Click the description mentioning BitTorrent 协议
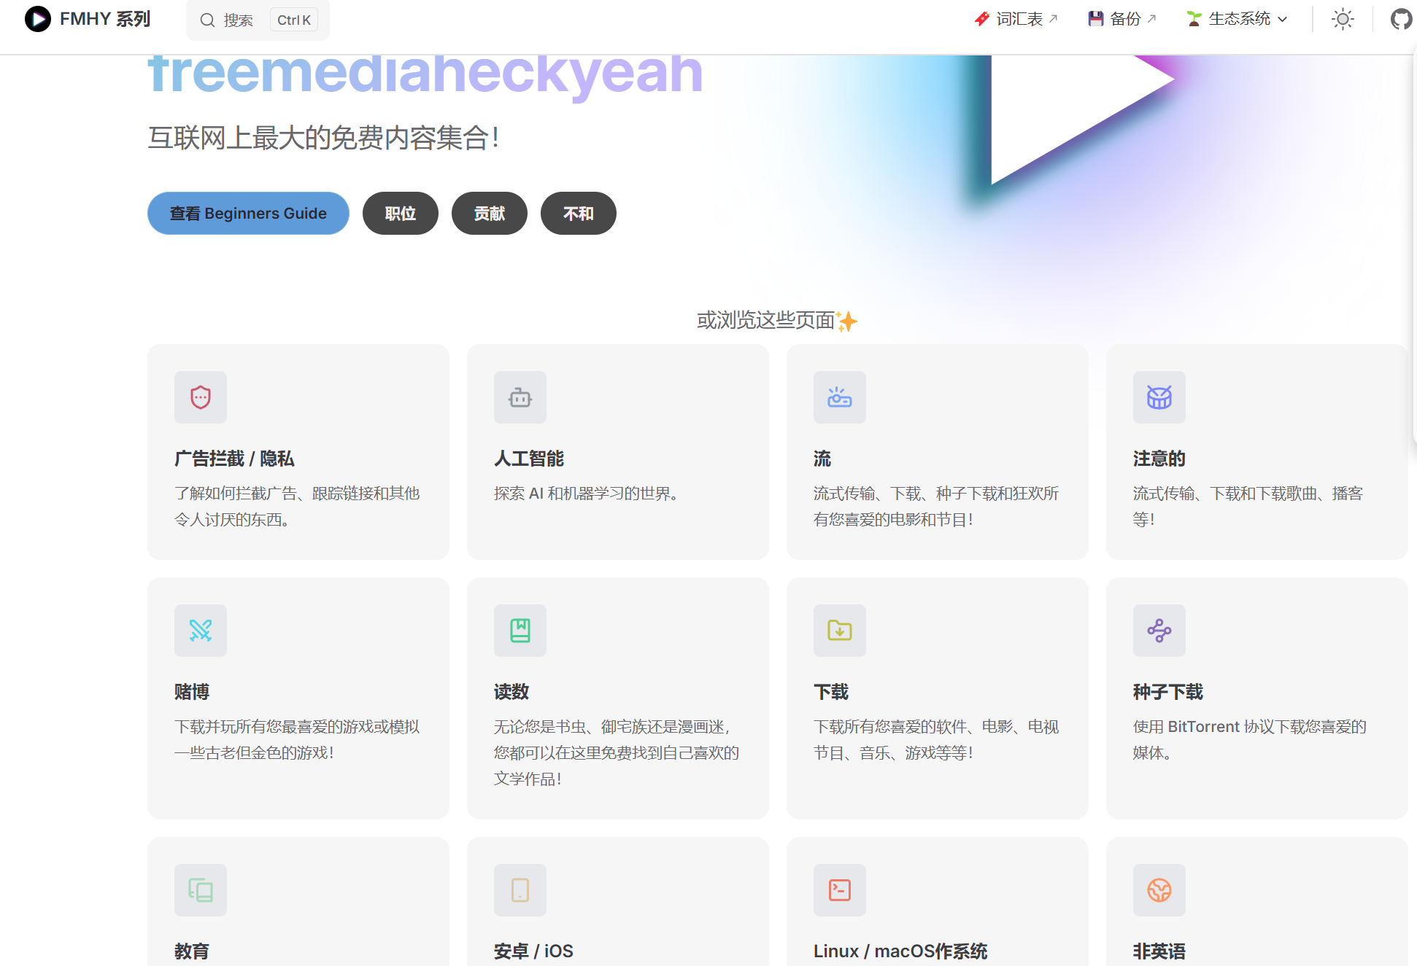Viewport: 1417px width, 966px height. pos(1250,740)
